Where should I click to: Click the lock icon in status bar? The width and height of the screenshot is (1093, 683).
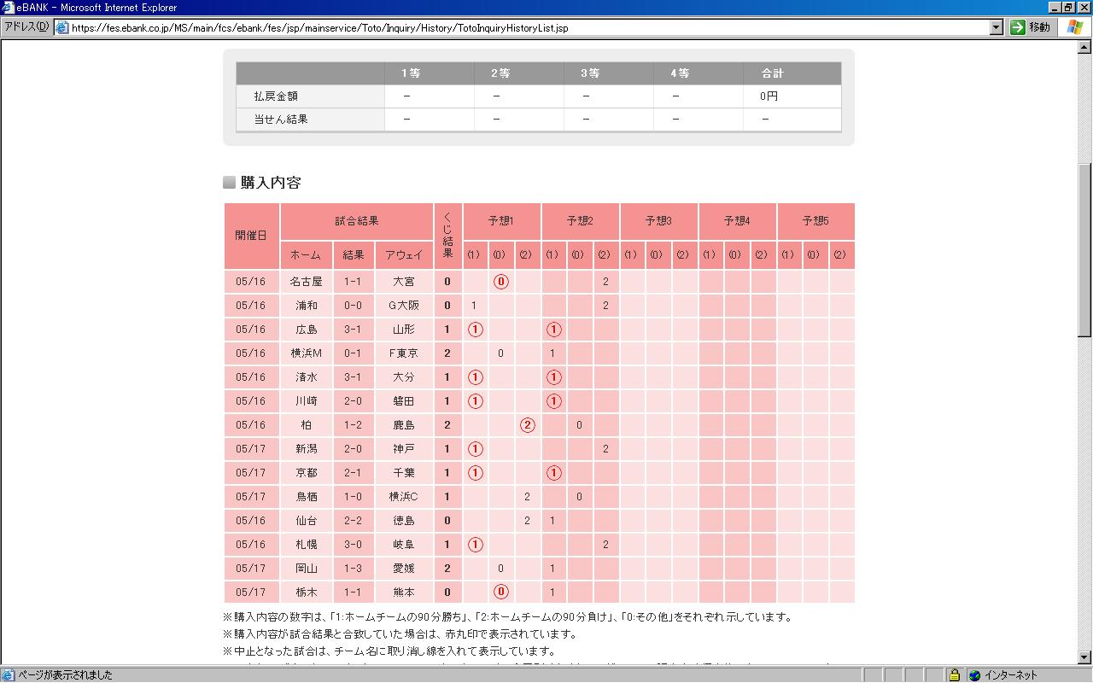(955, 675)
